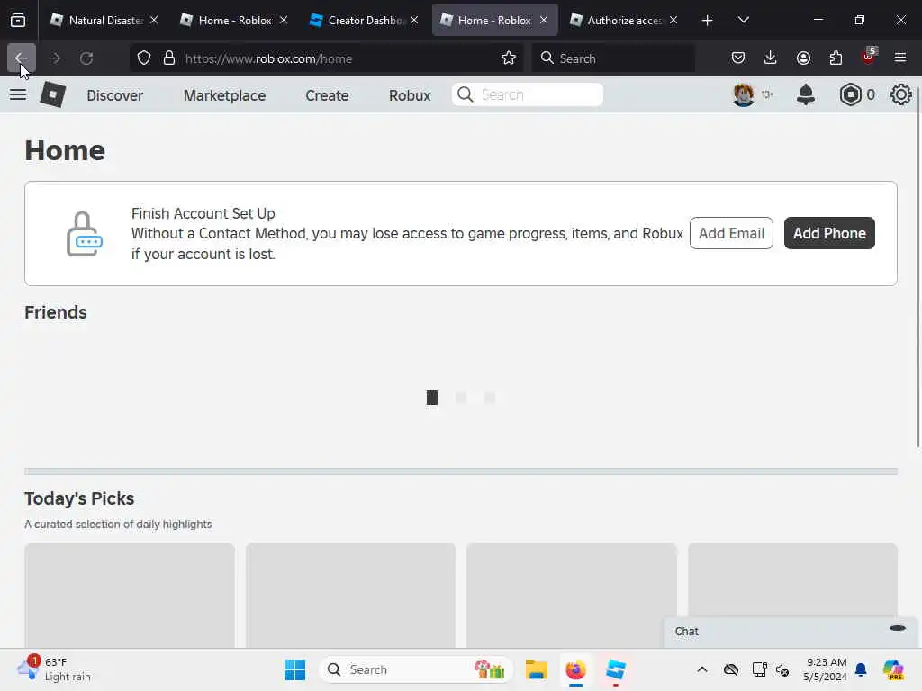This screenshot has width=922, height=691.
Task: Open the Roblox hamburger navigation menu
Action: tap(18, 94)
